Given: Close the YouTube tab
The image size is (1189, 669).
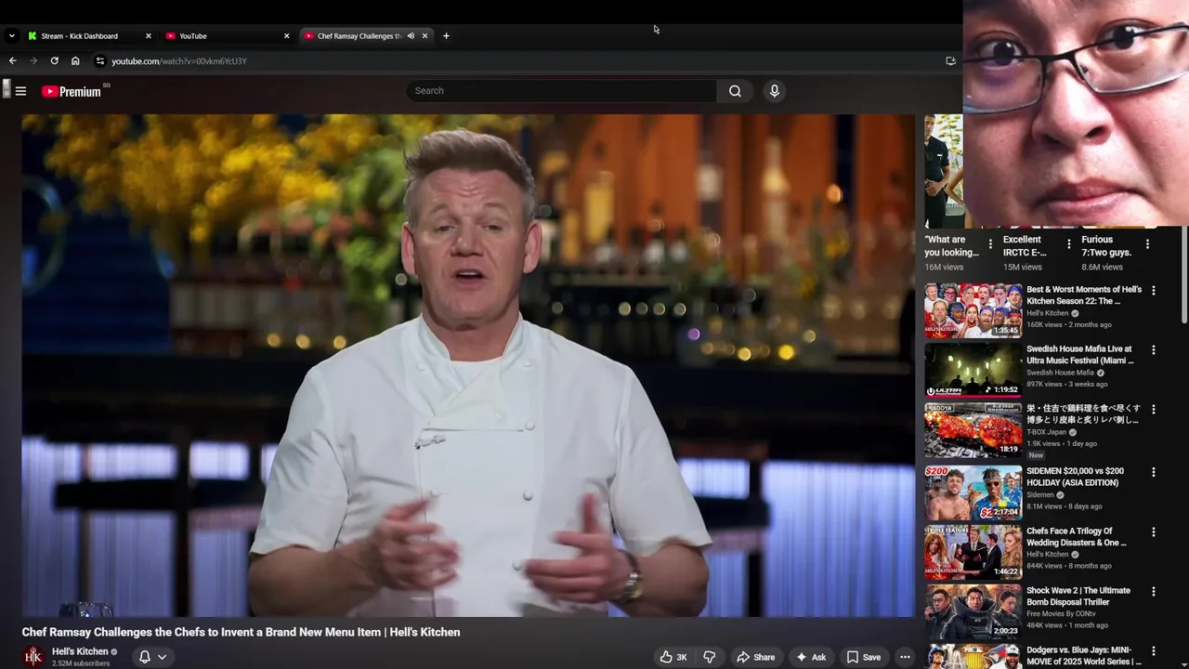Looking at the screenshot, I should (286, 36).
